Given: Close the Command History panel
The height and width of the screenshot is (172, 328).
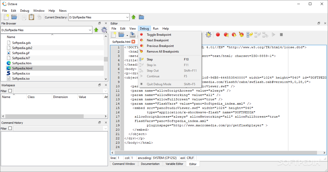Looking at the screenshot, I should coord(106,123).
